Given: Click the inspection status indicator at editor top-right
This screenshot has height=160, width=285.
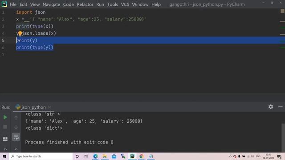Looking at the screenshot, I should 282,11.
